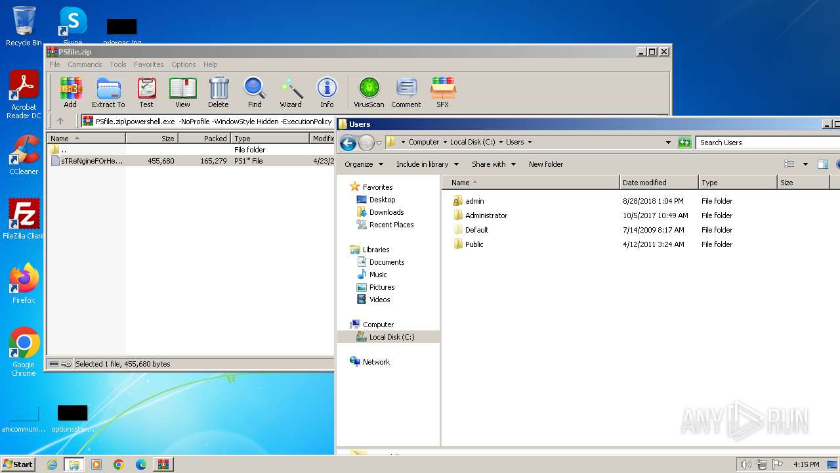Select the Administrator folder
The width and height of the screenshot is (840, 473).
[x=486, y=215]
